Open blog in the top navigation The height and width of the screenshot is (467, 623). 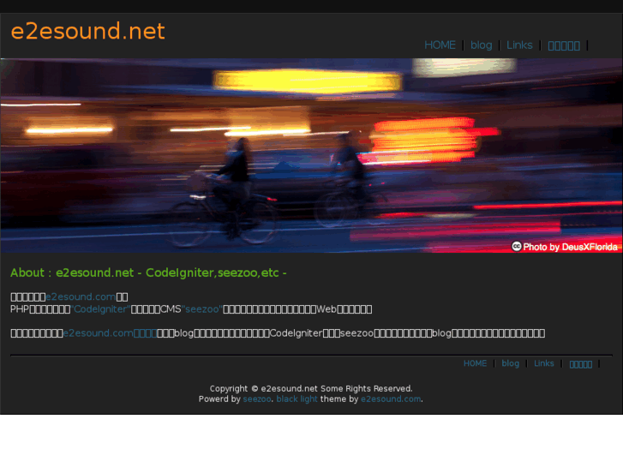[x=481, y=45]
